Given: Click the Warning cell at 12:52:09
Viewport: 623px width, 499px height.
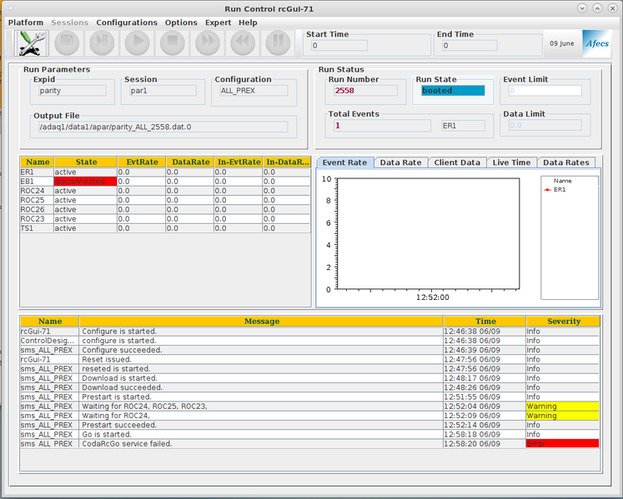Looking at the screenshot, I should (x=563, y=416).
